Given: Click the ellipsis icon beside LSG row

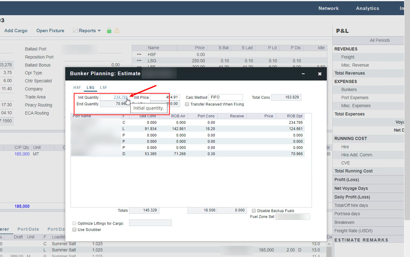Looking at the screenshot, I should coord(139,61).
